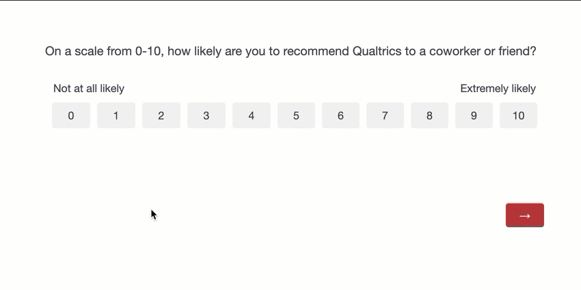Screen dimensions: 581x290
Task: Select 3 on the likelihood scale
Action: tap(206, 115)
